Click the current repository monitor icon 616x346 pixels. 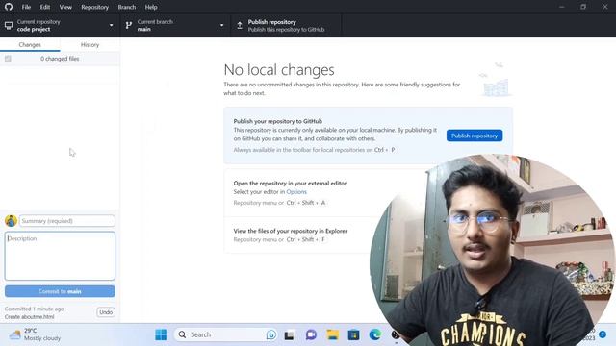coord(9,26)
